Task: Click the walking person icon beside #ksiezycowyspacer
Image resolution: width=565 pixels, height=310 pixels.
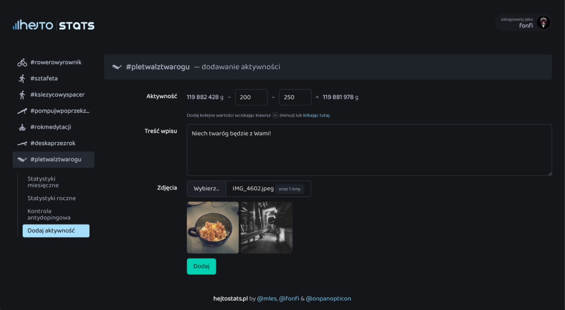Action: (22, 95)
